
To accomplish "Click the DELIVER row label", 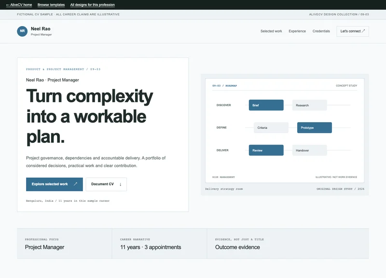I will tap(222, 150).
